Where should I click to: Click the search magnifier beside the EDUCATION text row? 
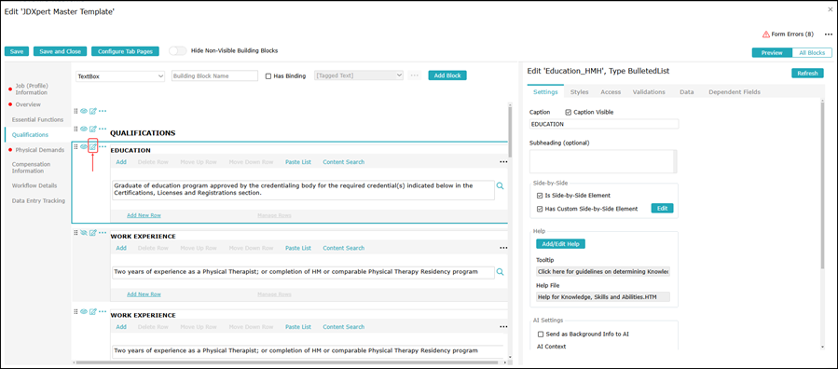501,185
